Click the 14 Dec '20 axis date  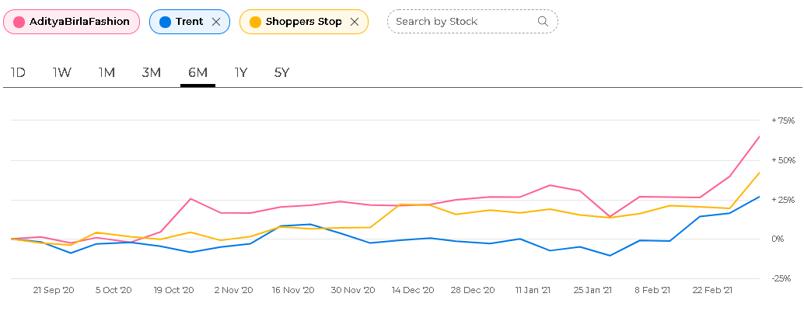coord(413,290)
